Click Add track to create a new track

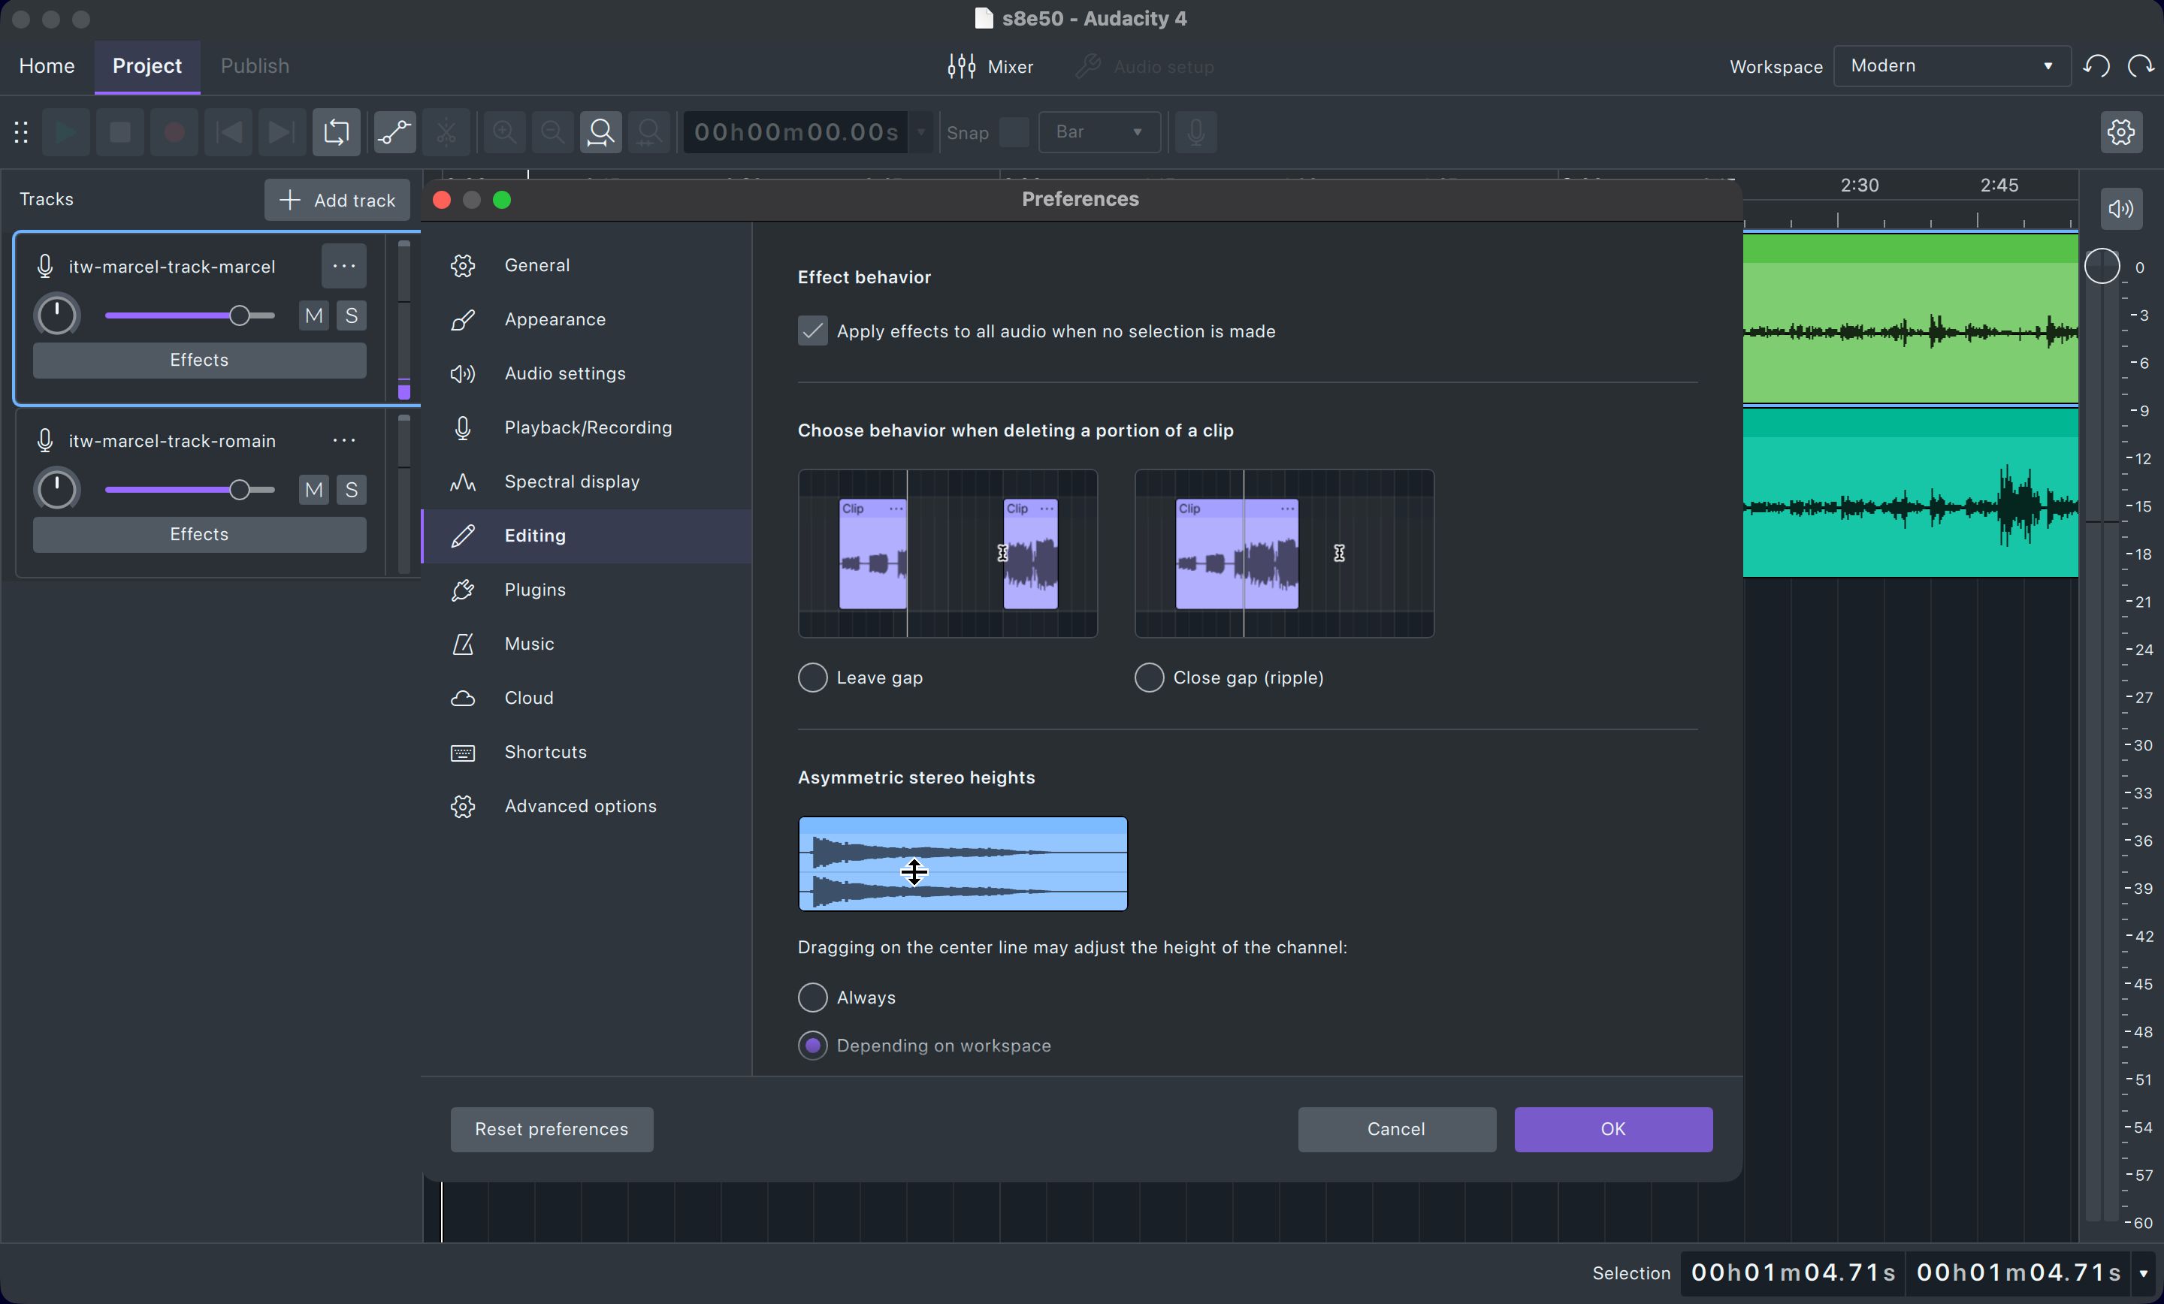point(337,199)
